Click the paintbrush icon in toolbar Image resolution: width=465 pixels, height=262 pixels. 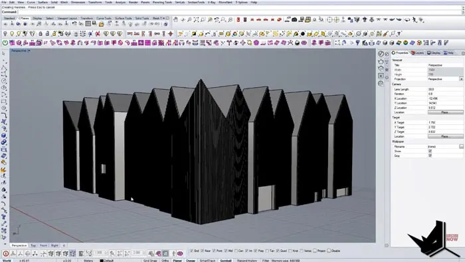[x=386, y=34]
